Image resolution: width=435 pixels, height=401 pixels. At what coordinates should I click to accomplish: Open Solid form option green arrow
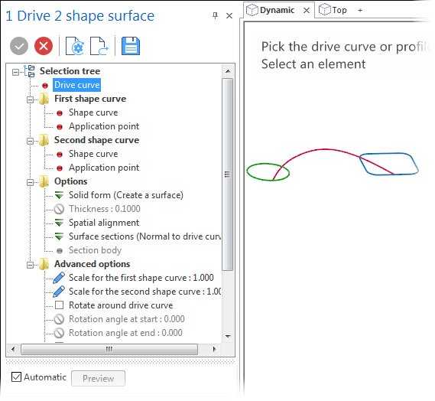(x=59, y=195)
